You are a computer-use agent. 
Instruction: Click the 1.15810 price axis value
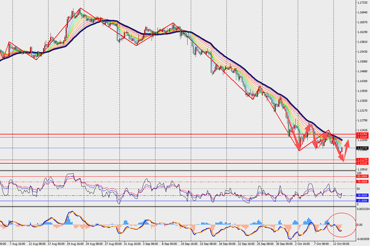[x=363, y=42]
